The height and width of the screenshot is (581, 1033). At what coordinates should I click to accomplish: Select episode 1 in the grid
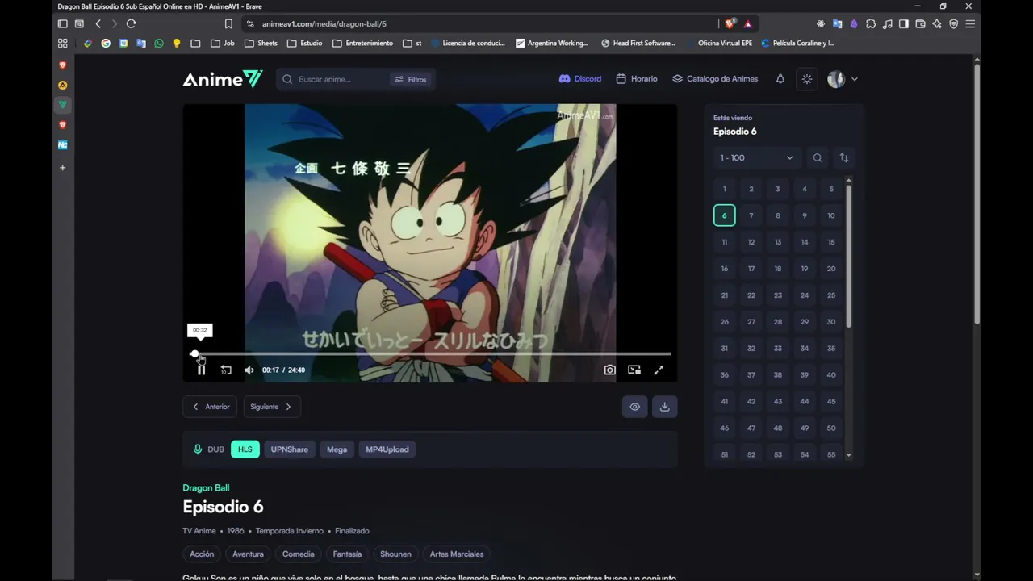[x=725, y=189]
